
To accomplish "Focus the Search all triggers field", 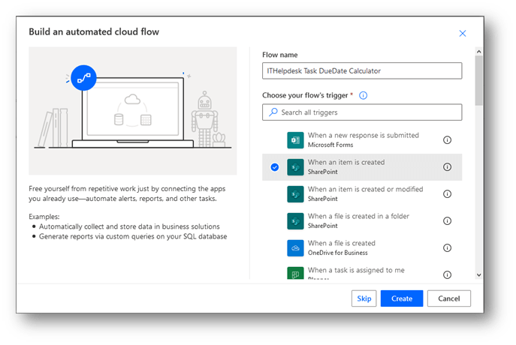I will tap(362, 112).
